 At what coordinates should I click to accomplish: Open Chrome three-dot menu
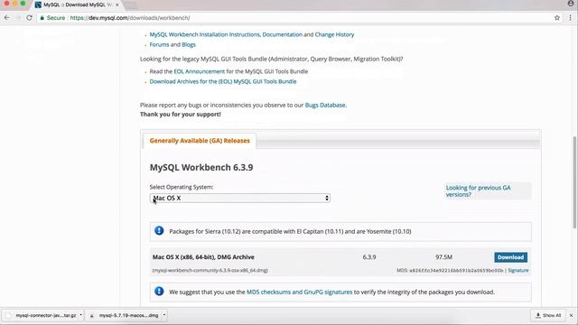pyautogui.click(x=570, y=18)
